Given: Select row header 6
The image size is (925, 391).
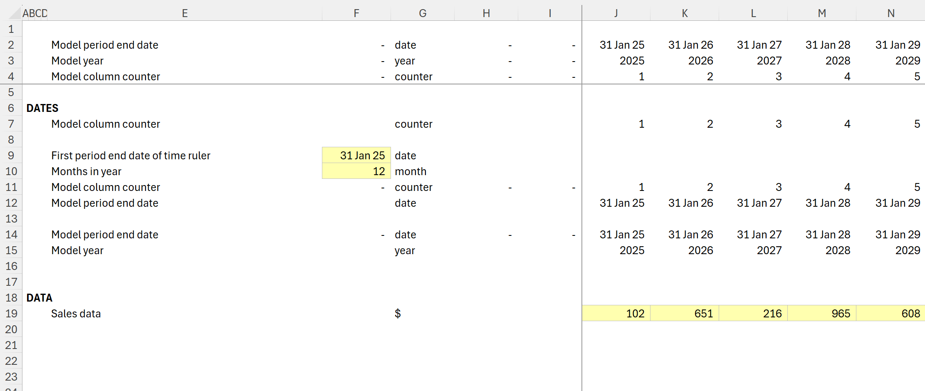Looking at the screenshot, I should point(11,108).
